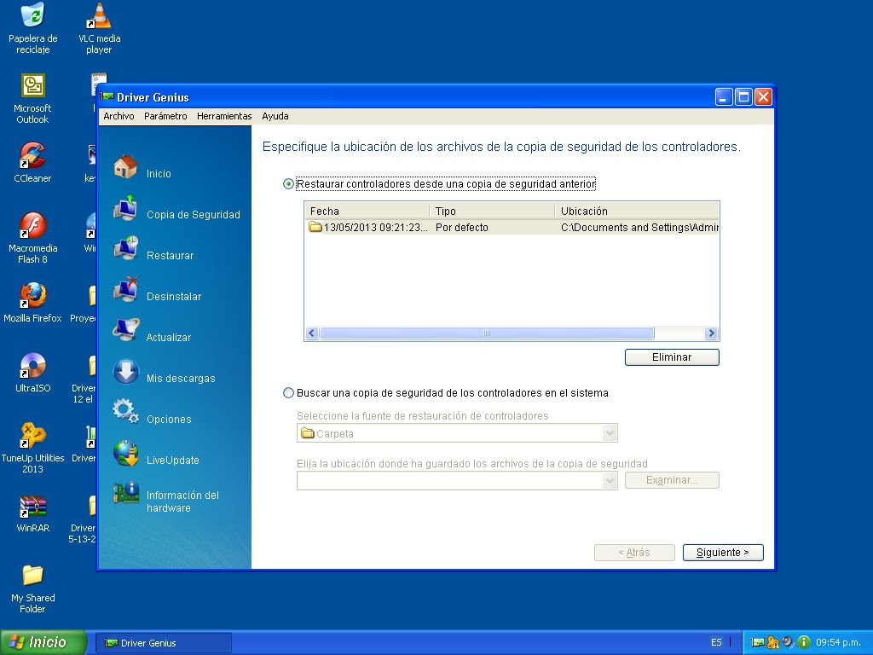Click the Atrás button

[x=634, y=553]
